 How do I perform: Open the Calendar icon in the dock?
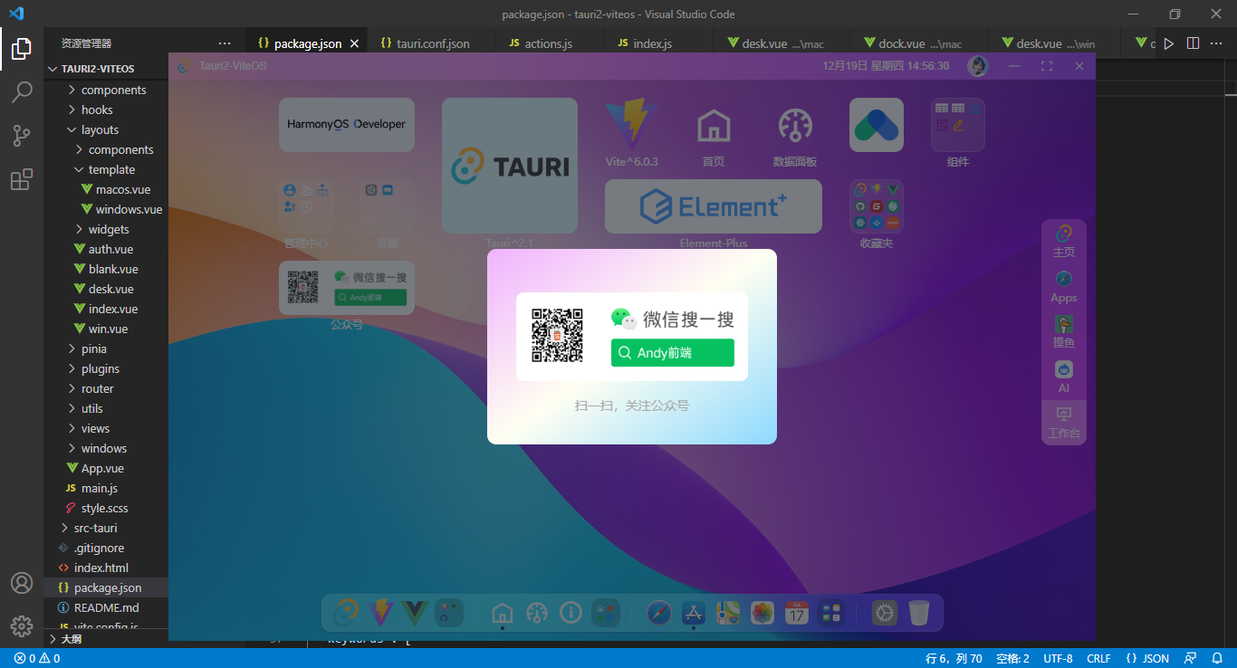(x=796, y=613)
